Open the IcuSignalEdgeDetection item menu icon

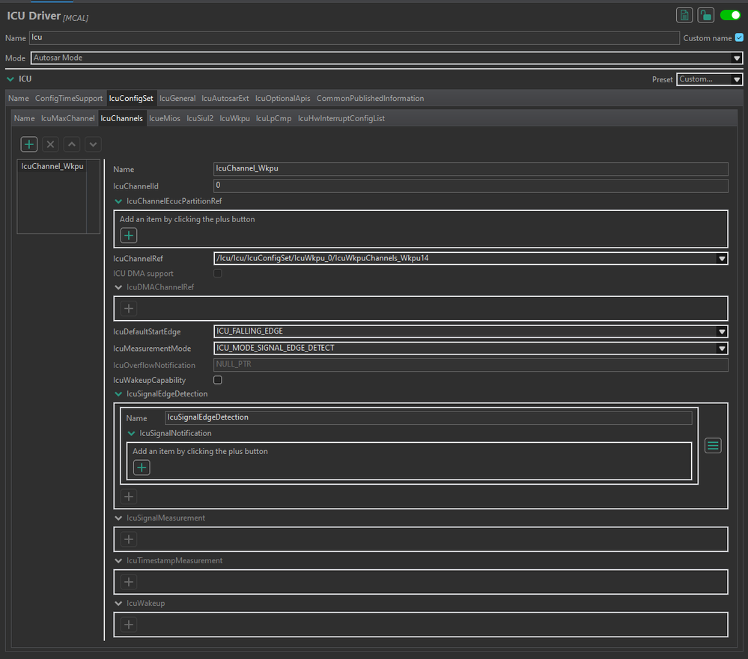713,446
